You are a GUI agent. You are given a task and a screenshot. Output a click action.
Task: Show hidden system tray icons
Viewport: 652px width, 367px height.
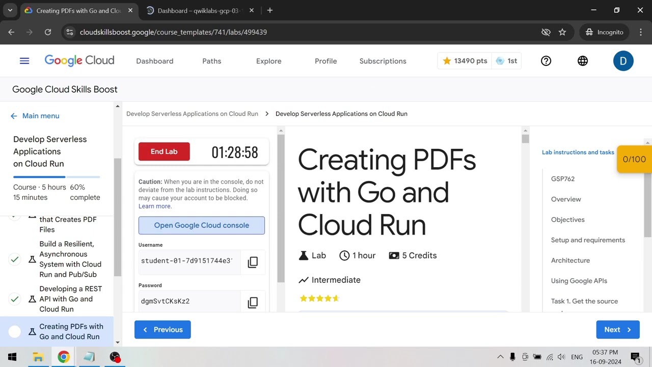tap(500, 357)
